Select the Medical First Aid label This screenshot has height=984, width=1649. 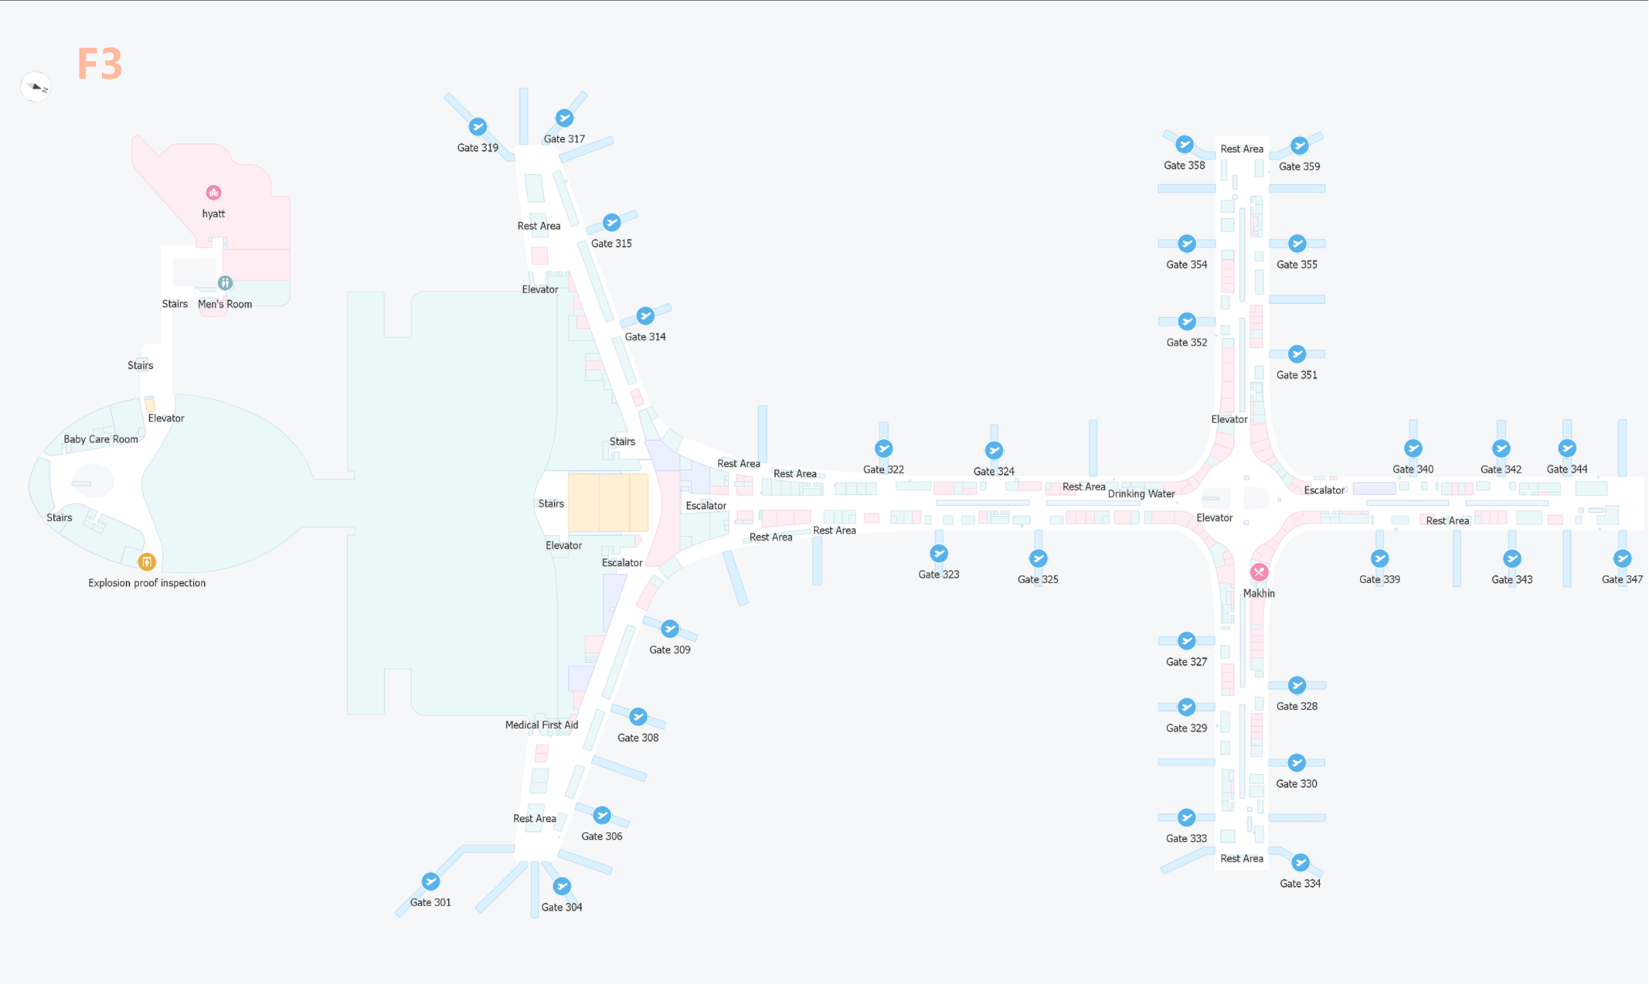pyautogui.click(x=541, y=725)
